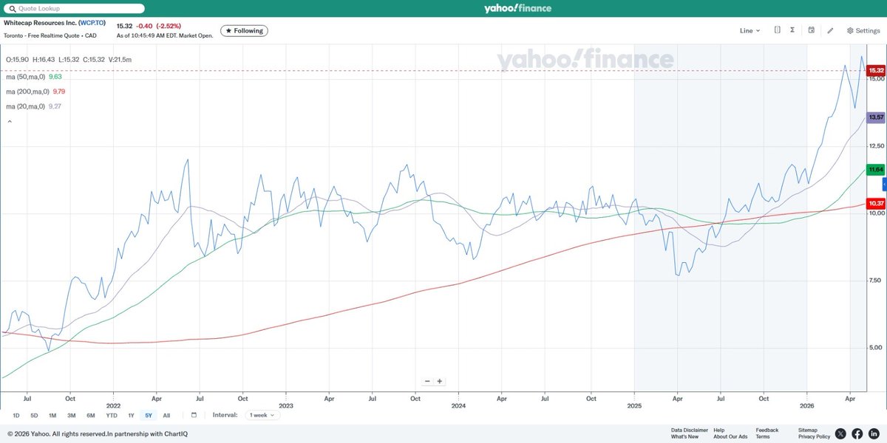Collapse the indicator legend with caret
This screenshot has width=887, height=443.
coord(10,121)
